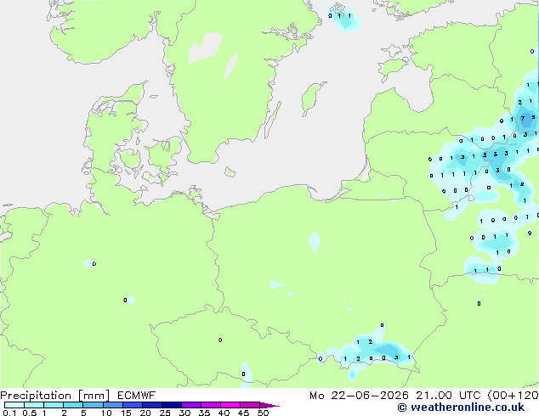This screenshot has height=416, width=539.
Task: Click the '7' precipitation value on the map
Action: pyautogui.click(x=523, y=118)
